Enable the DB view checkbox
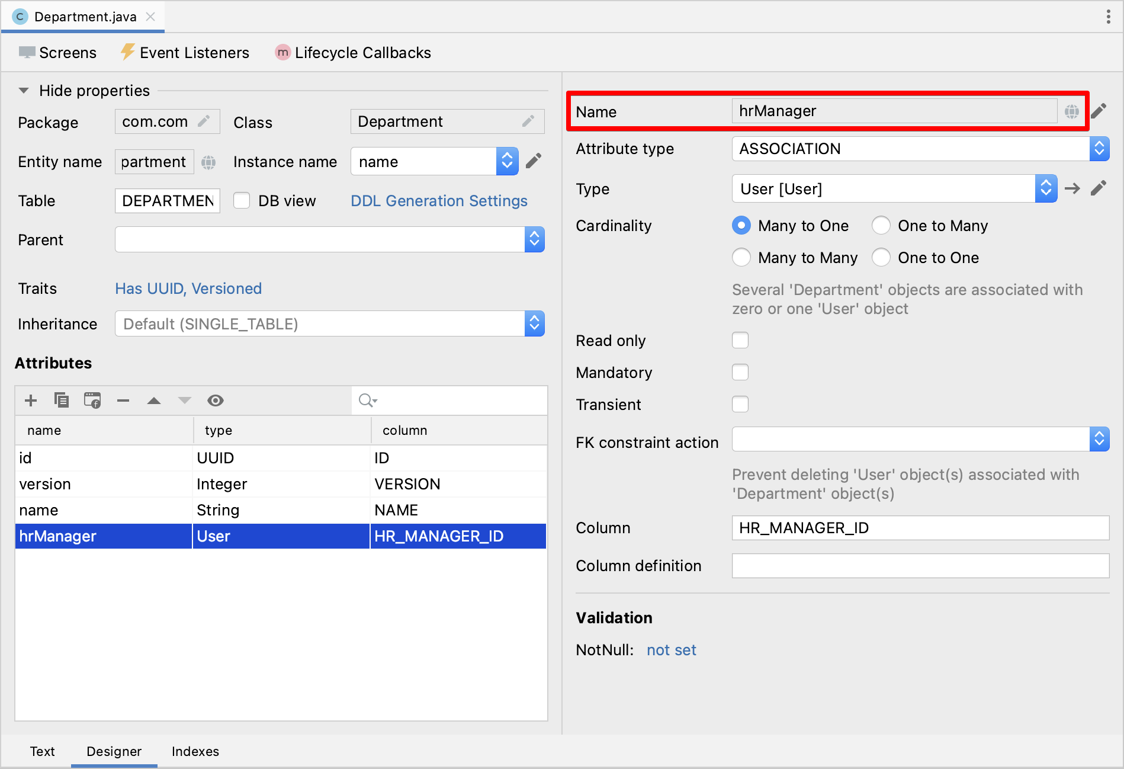The height and width of the screenshot is (769, 1124). [242, 201]
